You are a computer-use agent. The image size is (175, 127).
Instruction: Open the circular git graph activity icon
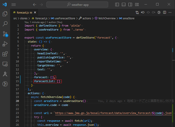pos(5,84)
